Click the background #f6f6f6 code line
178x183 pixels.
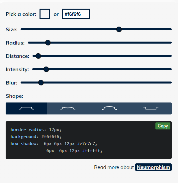36,136
